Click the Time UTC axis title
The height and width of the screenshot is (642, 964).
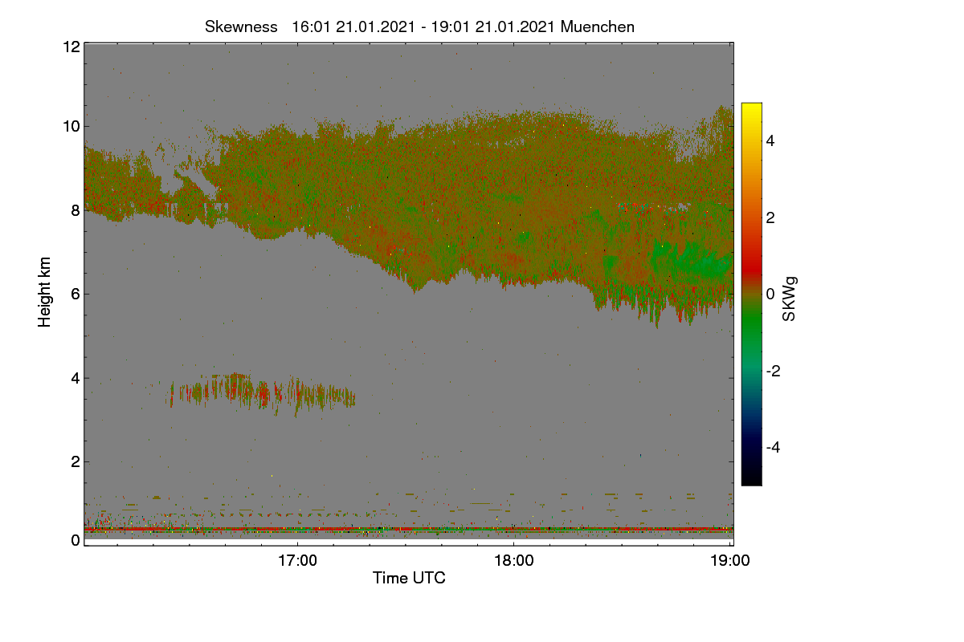409,578
